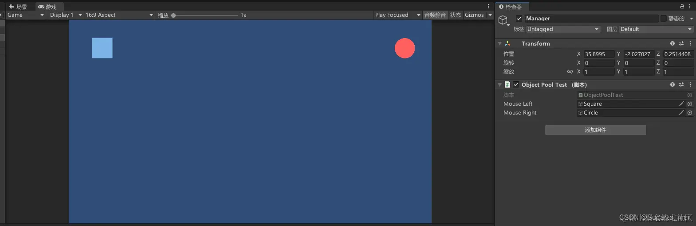Click the Mouse Left property label
The image size is (696, 226).
[x=518, y=104]
